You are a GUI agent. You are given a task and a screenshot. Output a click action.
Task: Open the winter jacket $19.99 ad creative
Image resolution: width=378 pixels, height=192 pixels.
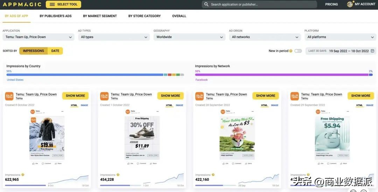47,134
